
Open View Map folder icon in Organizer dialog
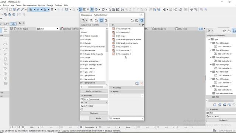coord(96,20)
